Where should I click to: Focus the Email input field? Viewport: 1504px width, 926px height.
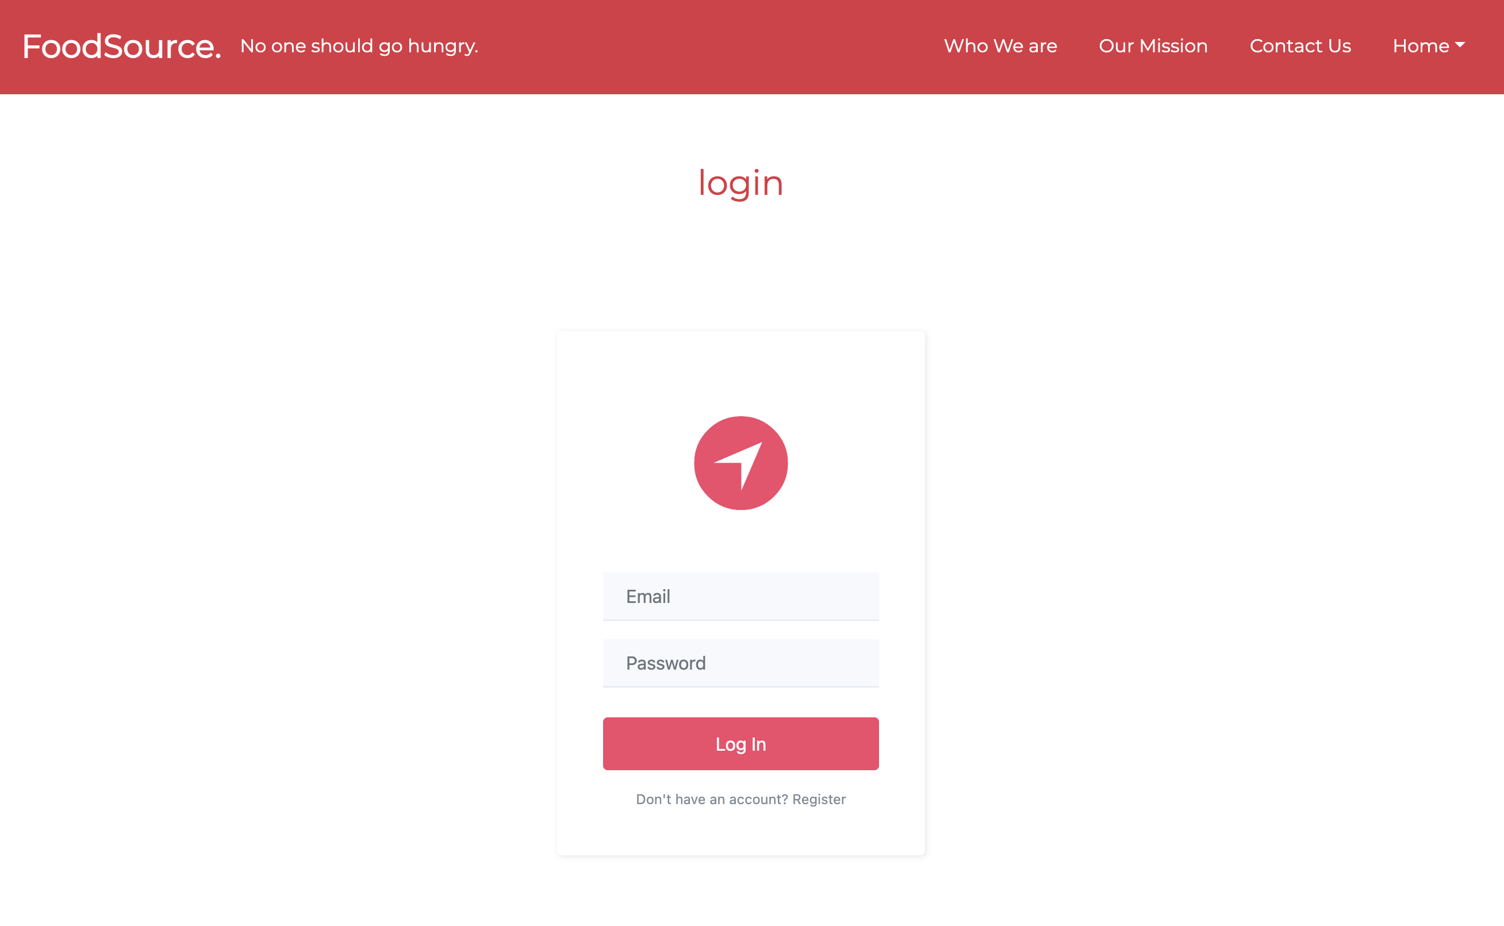[x=741, y=596]
